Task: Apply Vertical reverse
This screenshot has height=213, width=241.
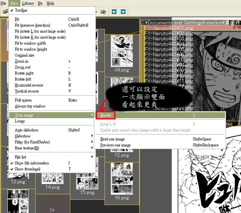Action: tap(52, 91)
